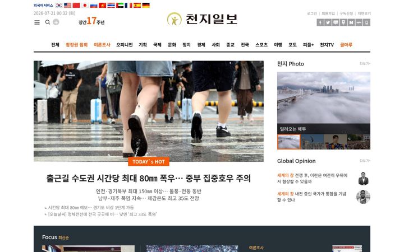Select the first highlighted fog thumbnail
Viewport: 404px width, 252px height.
(x=289, y=142)
